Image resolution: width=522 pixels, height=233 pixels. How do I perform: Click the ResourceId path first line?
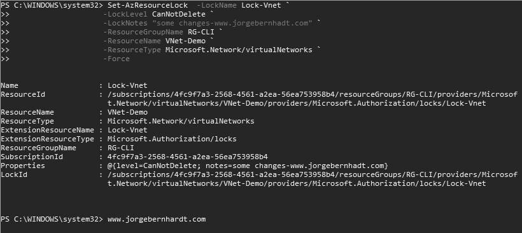coord(313,94)
